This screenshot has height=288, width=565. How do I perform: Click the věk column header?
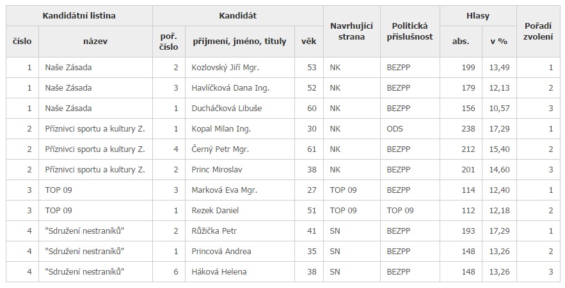[308, 42]
